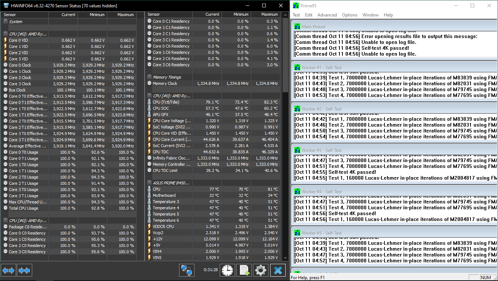
Task: Click the left panel Maximum column header
Action: [122, 15]
